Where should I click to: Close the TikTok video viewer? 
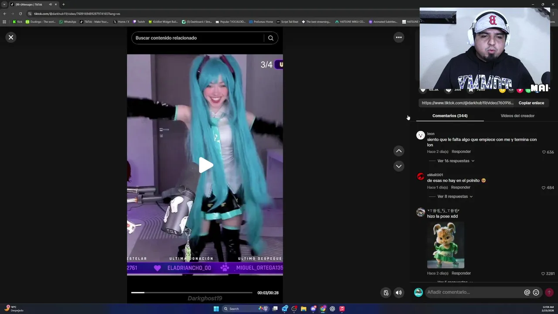click(x=11, y=38)
